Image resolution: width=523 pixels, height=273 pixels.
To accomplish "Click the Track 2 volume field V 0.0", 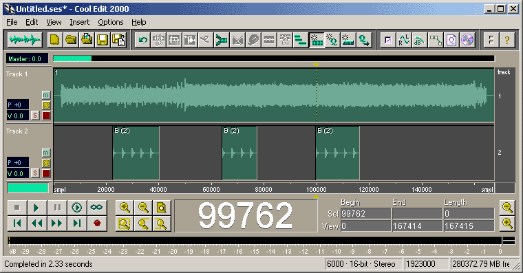I will [x=18, y=173].
